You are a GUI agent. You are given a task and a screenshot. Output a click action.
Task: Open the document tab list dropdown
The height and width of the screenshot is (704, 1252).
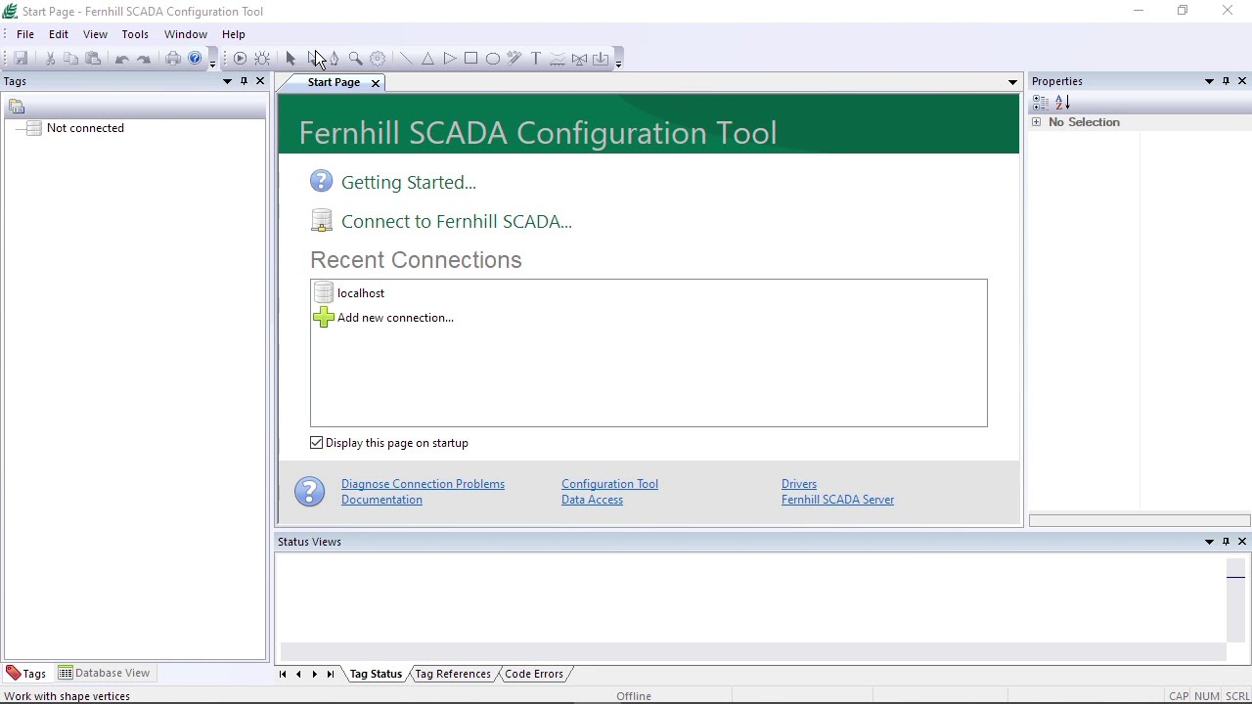point(1012,82)
